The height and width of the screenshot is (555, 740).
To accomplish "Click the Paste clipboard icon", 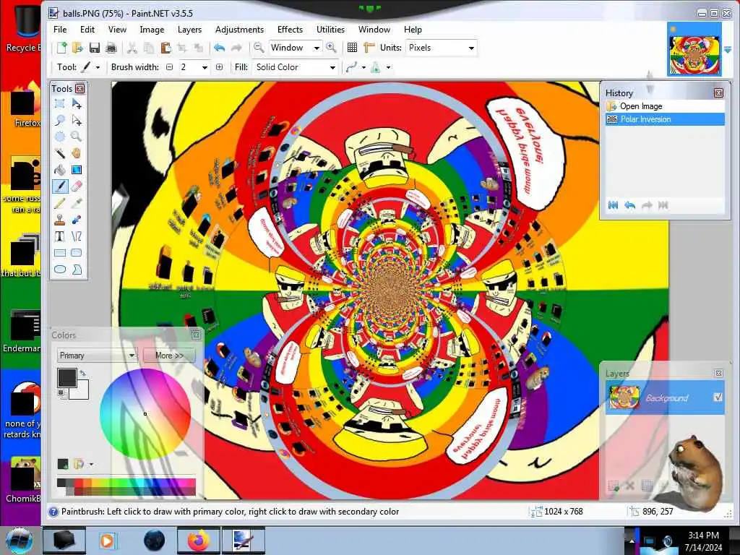I will point(165,48).
